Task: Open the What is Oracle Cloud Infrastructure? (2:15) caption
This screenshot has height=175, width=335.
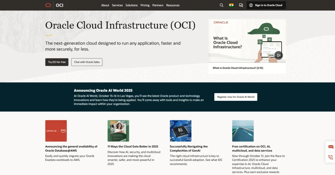Action: click(x=238, y=68)
